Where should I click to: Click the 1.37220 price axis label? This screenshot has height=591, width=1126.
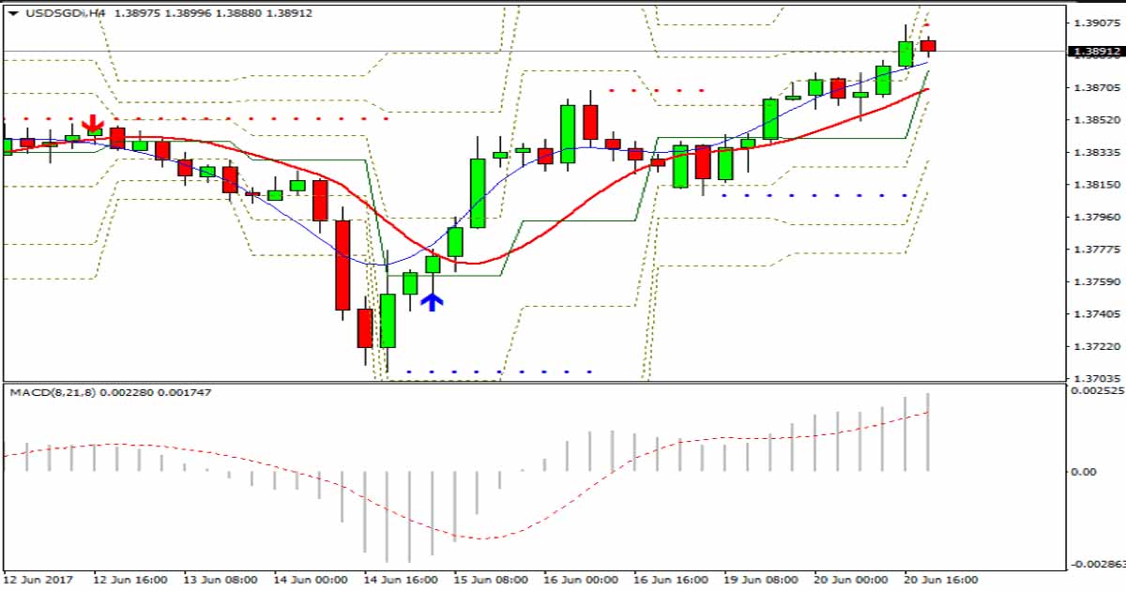click(x=1094, y=347)
